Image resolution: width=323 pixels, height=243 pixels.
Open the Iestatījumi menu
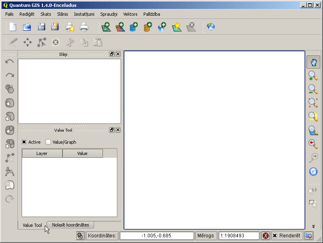(x=84, y=14)
